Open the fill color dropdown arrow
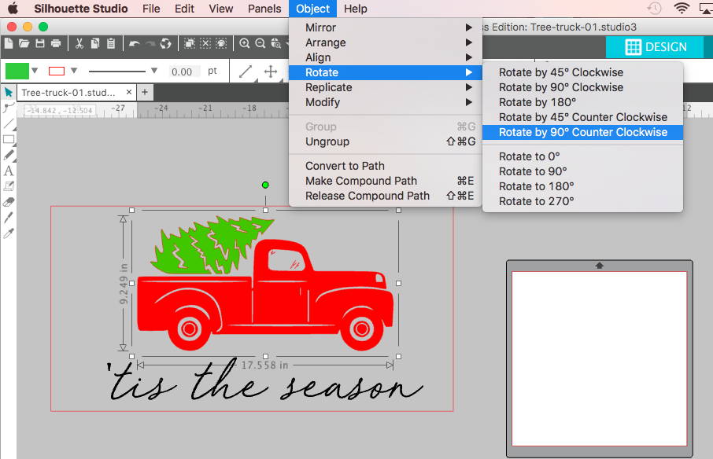This screenshot has height=459, width=713. click(x=35, y=71)
